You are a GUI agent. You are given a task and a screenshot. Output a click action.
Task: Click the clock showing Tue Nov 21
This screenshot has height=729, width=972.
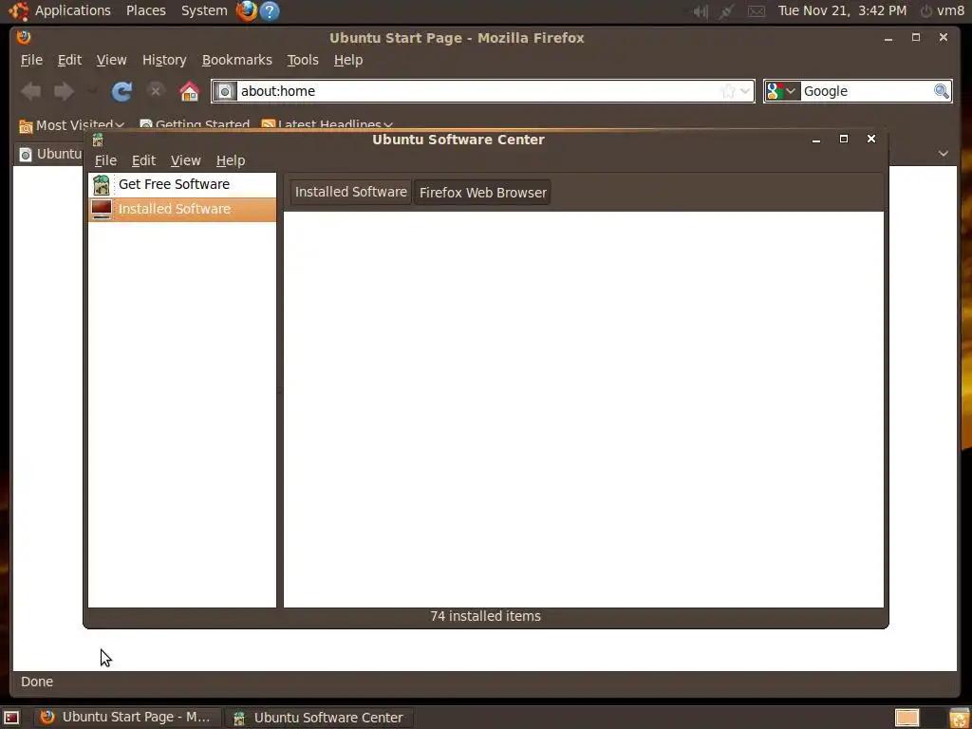[x=842, y=10]
